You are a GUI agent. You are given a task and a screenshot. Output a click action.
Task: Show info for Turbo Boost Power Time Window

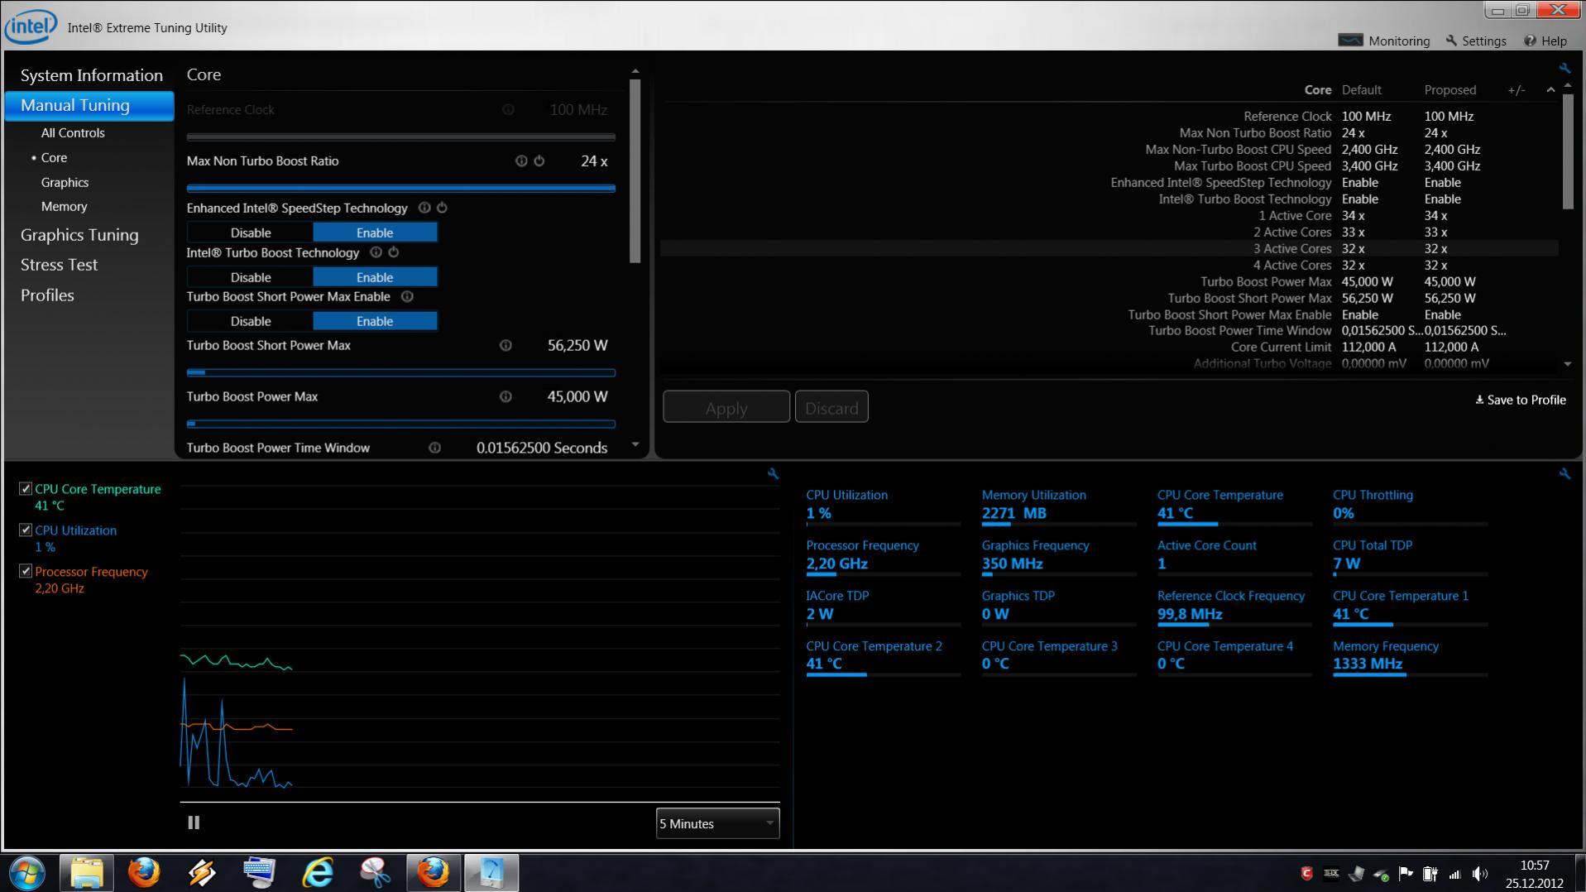pyautogui.click(x=434, y=448)
